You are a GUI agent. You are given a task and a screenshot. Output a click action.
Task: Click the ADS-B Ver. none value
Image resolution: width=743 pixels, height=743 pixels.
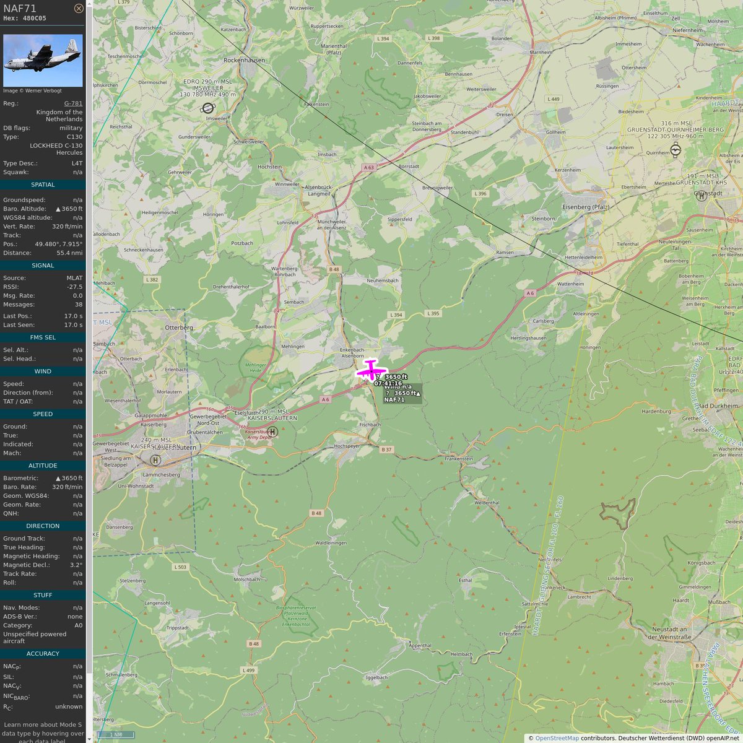75,617
